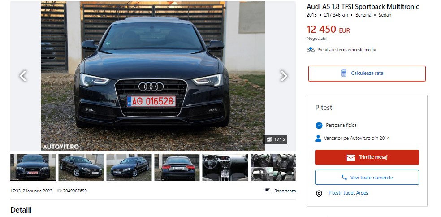Viewport: 441px width, 217px height.
Task: Click the main Audi car photo
Action: (x=153, y=76)
